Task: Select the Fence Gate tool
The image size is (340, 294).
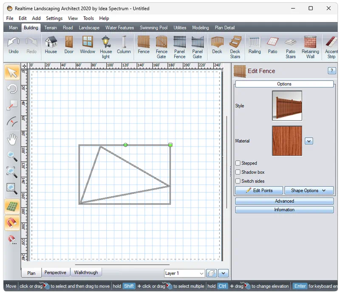Action: point(161,47)
